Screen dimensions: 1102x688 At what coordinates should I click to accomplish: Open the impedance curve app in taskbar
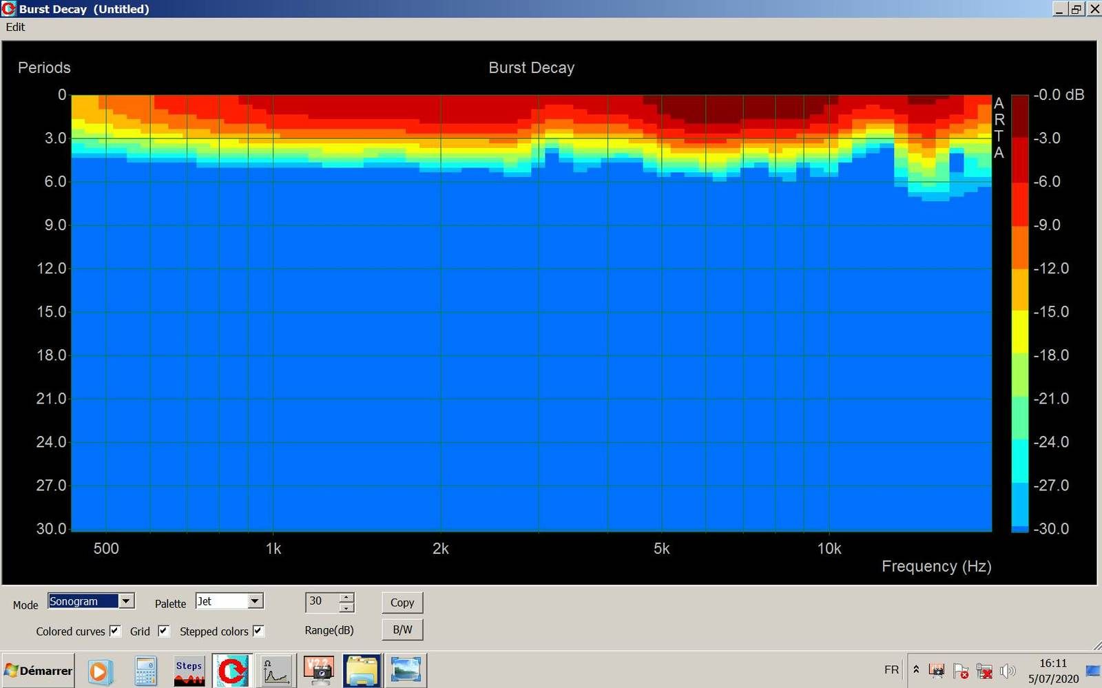pos(275,671)
